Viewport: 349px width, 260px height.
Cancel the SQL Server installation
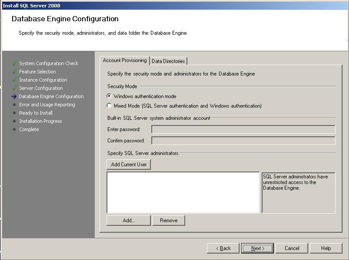(292, 248)
